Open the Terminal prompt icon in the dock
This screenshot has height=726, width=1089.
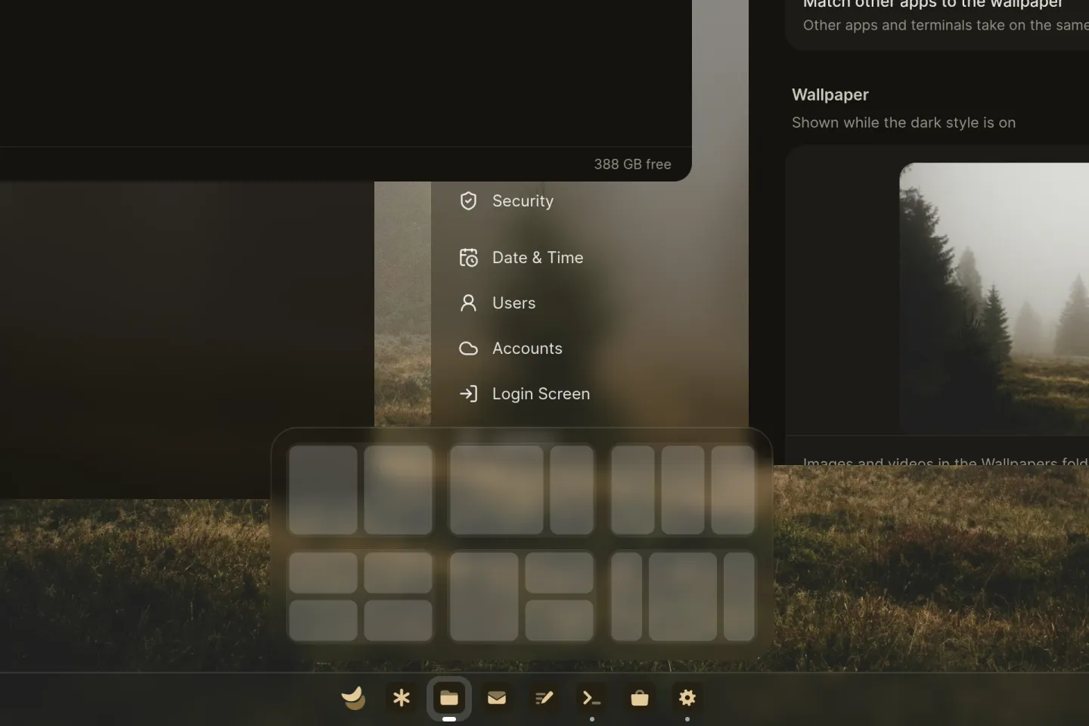click(x=591, y=697)
